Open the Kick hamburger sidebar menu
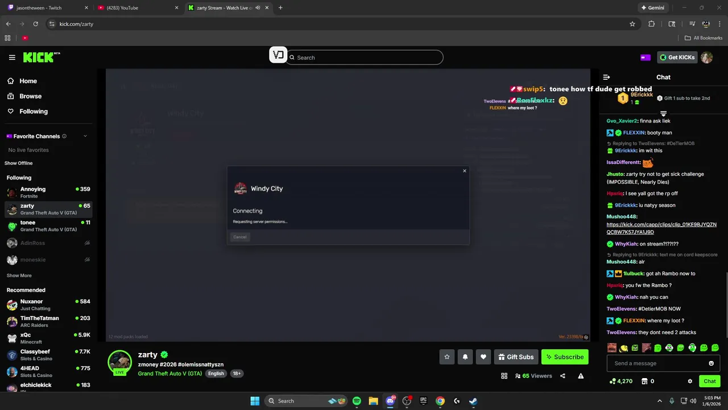Screen dimensions: 728x410 pyautogui.click(x=12, y=58)
